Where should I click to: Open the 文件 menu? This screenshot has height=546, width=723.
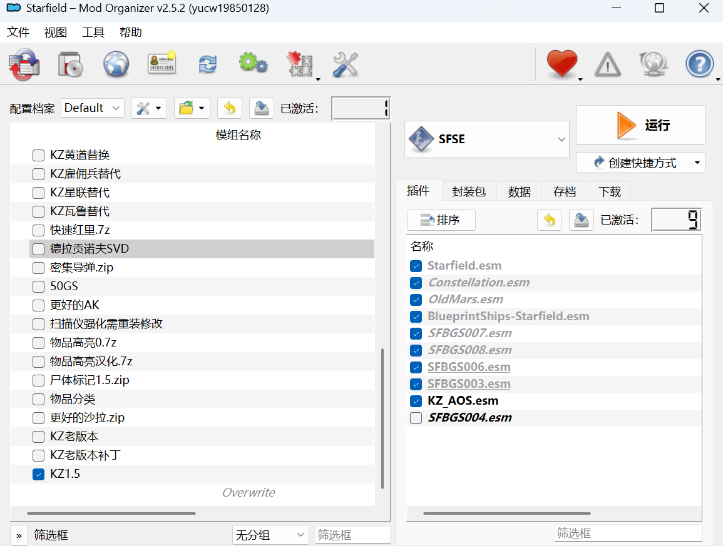[18, 33]
